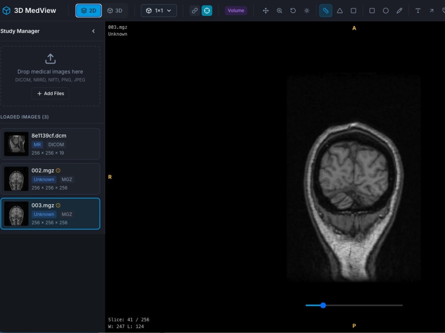Click the warning icon next to 002.mgz
445x333 pixels.
pos(58,170)
